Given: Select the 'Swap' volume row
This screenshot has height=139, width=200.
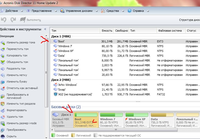Looking at the screenshot, I should pos(125,90).
